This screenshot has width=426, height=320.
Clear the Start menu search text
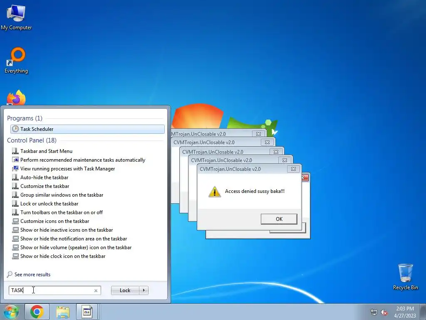coord(96,290)
